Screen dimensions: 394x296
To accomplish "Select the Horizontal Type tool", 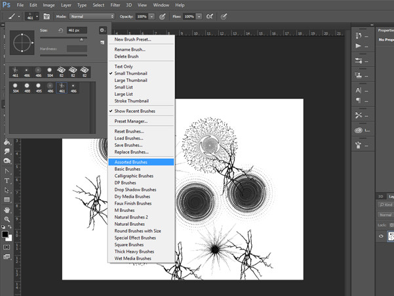I will 7,180.
